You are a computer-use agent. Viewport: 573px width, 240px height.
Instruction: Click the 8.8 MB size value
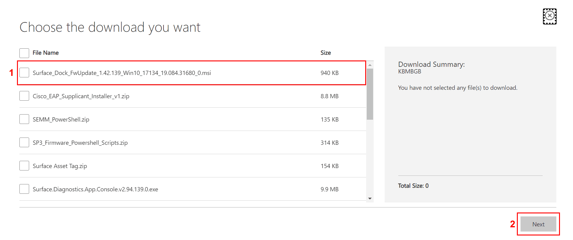coord(329,96)
